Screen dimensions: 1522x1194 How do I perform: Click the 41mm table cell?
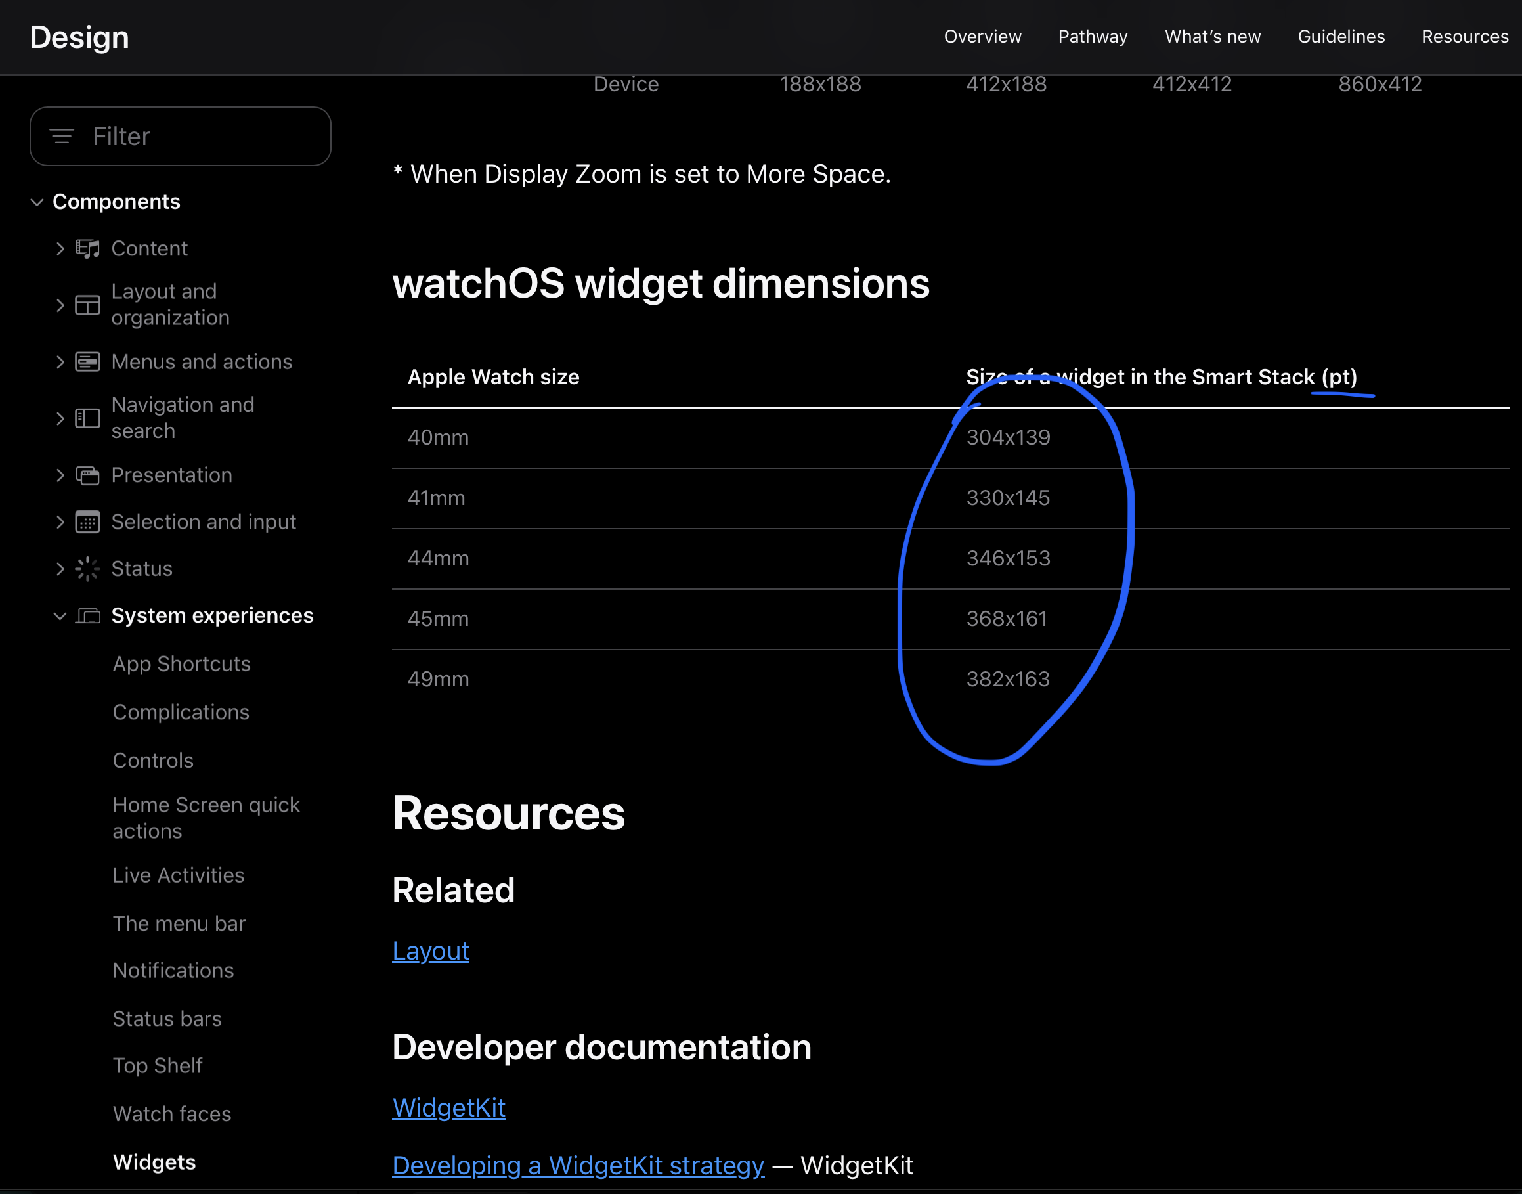(x=436, y=498)
